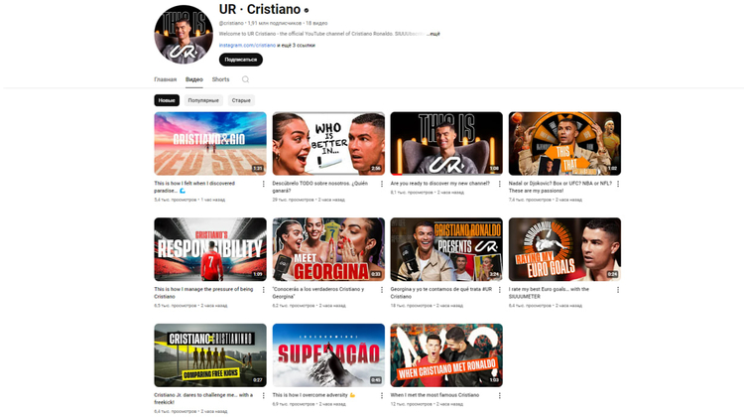The height and width of the screenshot is (417, 744).
Task: Open options menu for 'pressure of being Cristiano' video
Action: click(x=263, y=290)
